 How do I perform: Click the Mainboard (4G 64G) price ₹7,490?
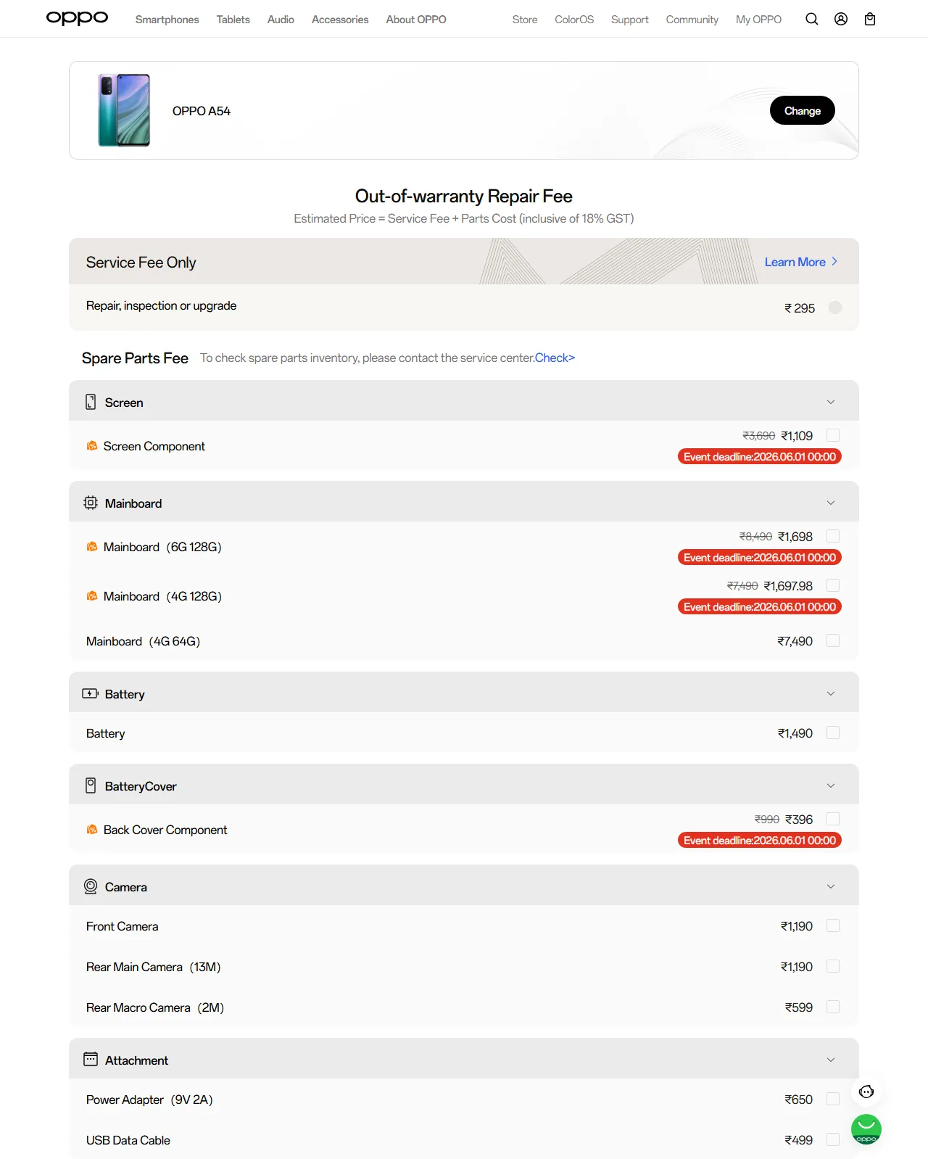click(795, 641)
